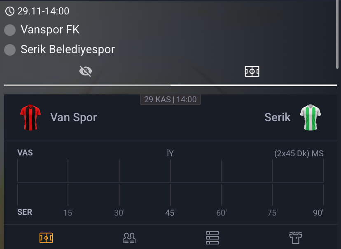Open the Serik team name on the match card
The image size is (341, 249).
click(x=277, y=117)
